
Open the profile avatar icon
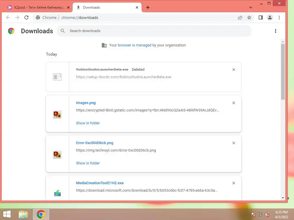tap(270, 17)
